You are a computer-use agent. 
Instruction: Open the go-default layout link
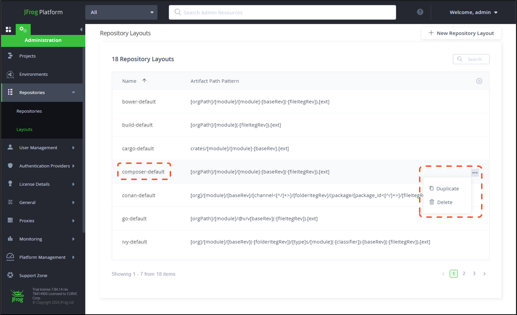click(134, 219)
